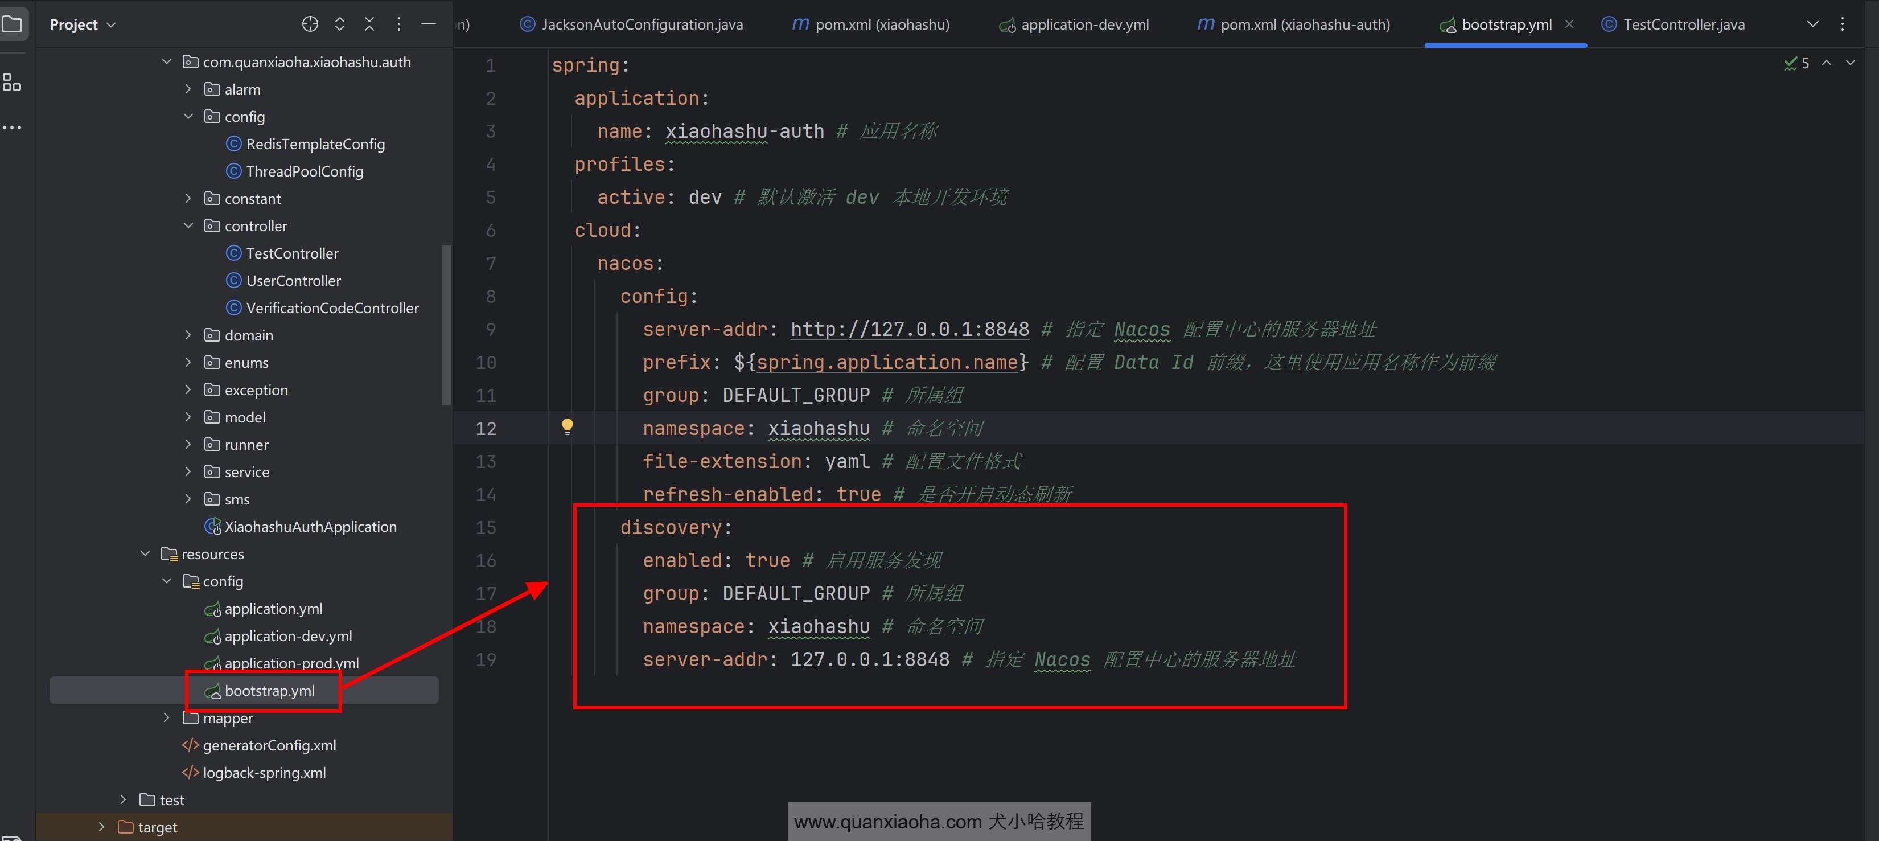This screenshot has width=1879, height=841.
Task: Close the bootstrap.yml tab
Action: click(x=1569, y=24)
